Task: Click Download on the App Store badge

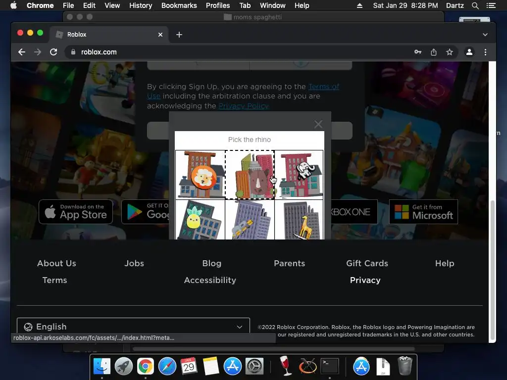Action: (76, 212)
